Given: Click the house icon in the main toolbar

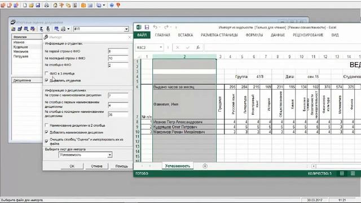Looking at the screenshot, I should pos(55,5).
